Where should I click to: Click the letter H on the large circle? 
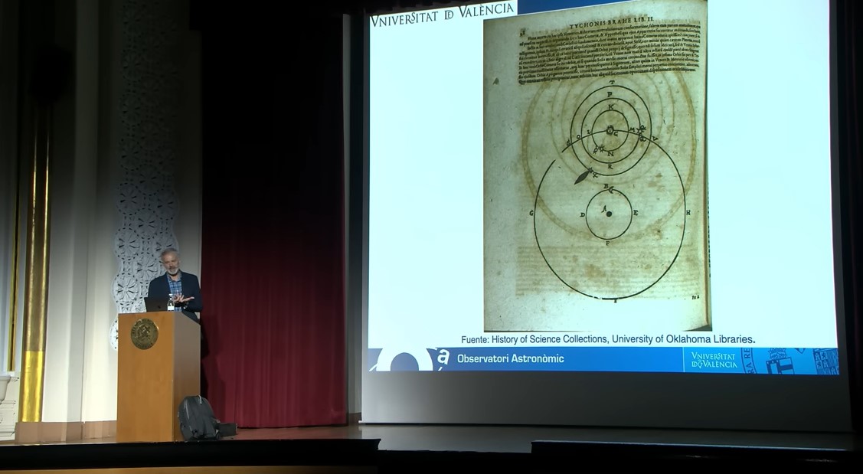tap(688, 213)
